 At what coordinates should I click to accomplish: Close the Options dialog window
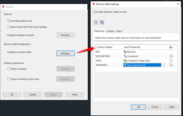85,7
